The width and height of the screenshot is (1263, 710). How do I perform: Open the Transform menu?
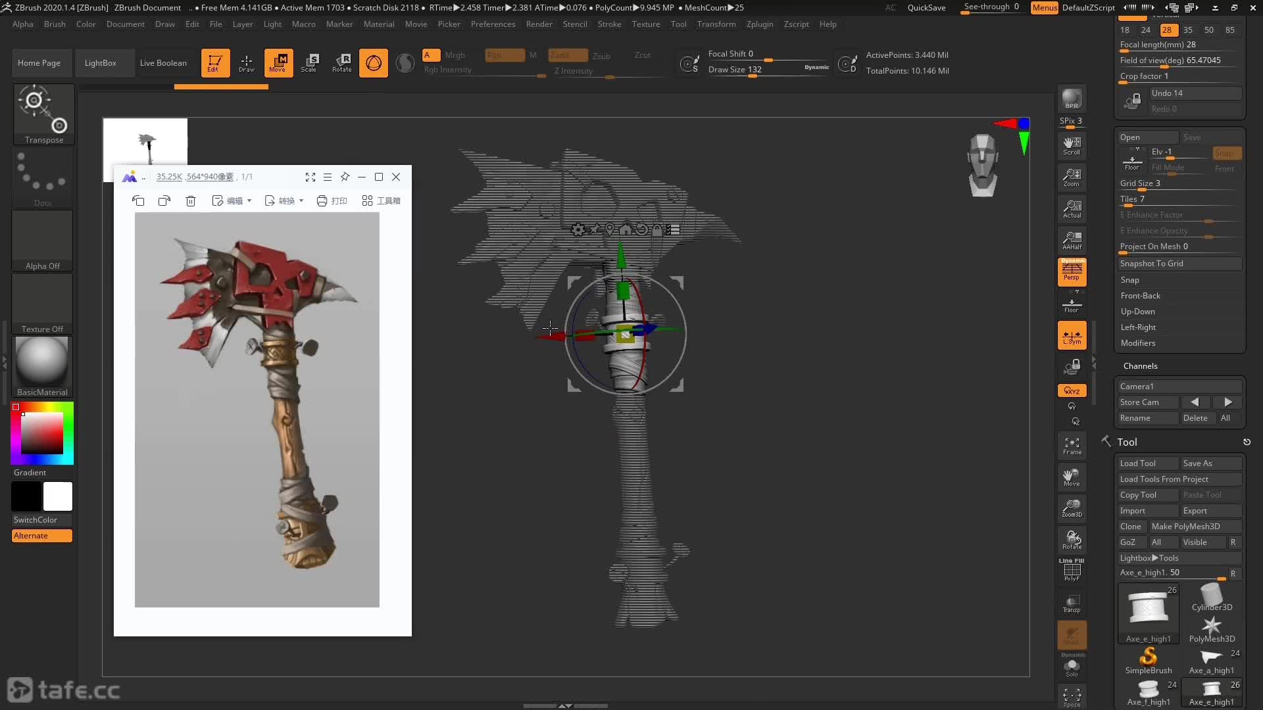(x=716, y=24)
